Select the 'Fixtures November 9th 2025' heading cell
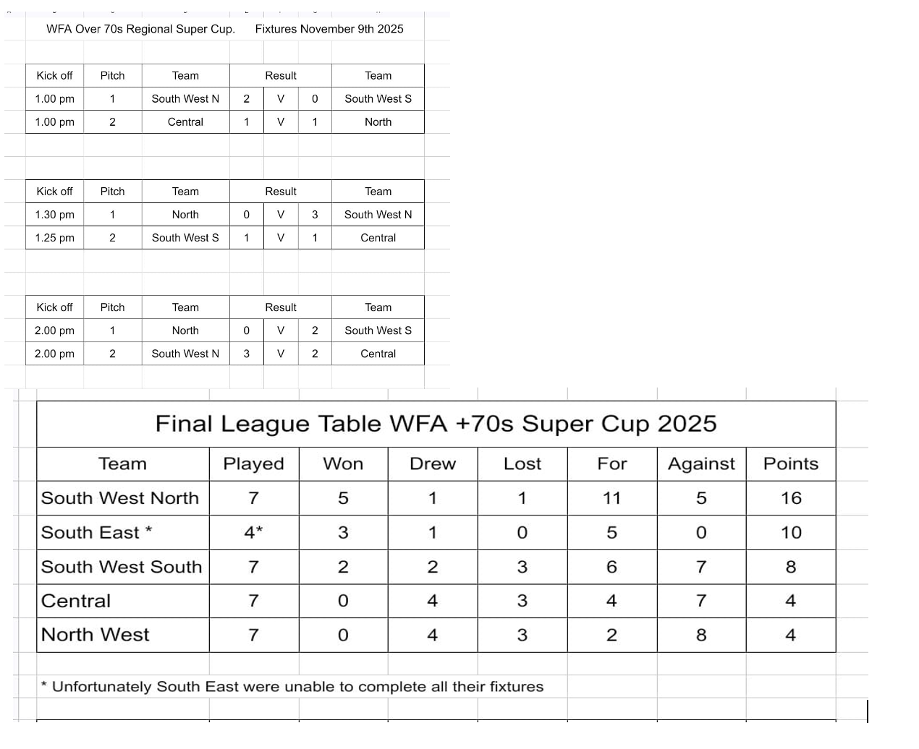This screenshot has width=919, height=749. tap(329, 29)
